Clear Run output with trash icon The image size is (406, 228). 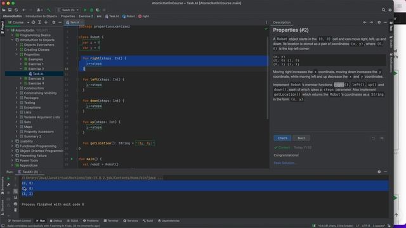pyautogui.click(x=15, y=210)
